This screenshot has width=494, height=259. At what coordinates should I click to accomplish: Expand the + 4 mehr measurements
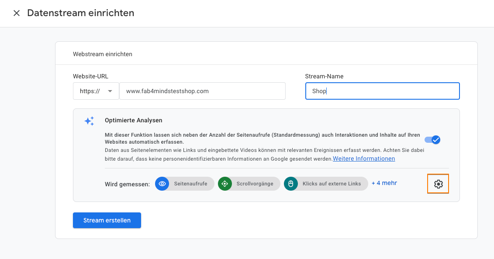tap(384, 183)
